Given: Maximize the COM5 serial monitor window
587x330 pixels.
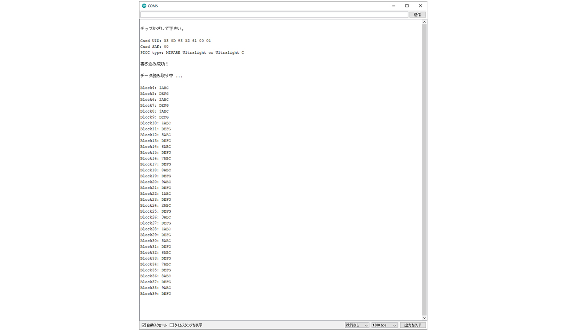Looking at the screenshot, I should point(407,6).
